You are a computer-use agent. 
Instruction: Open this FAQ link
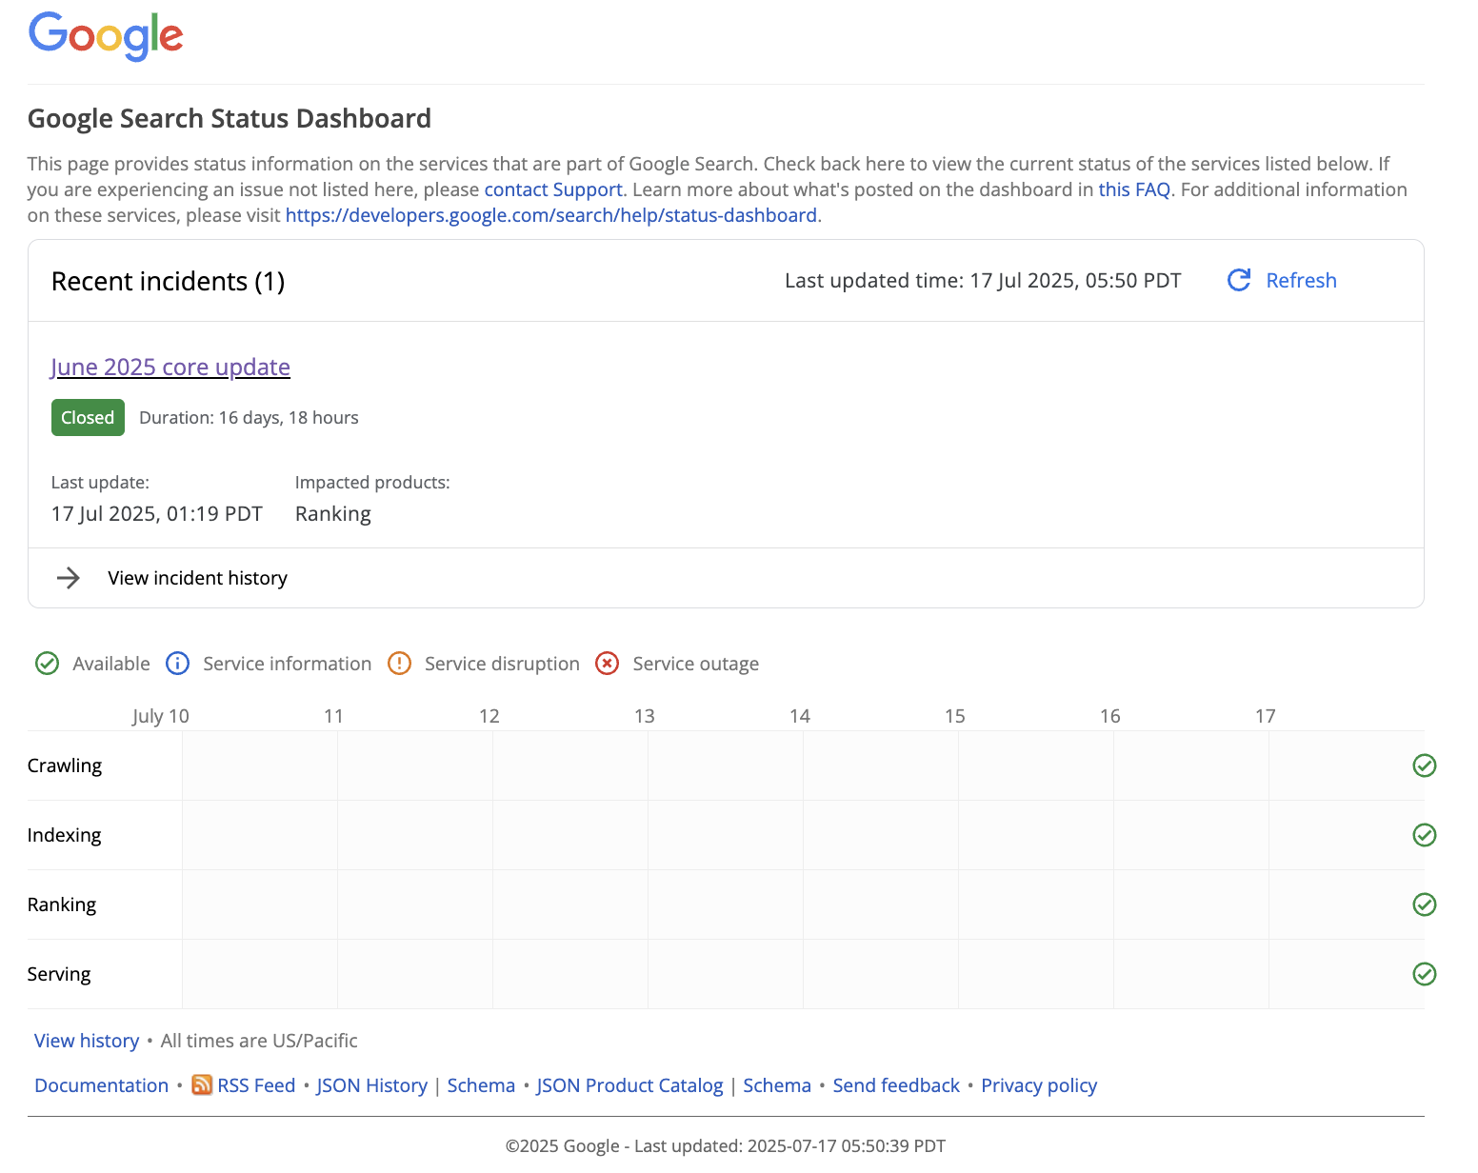pos(1133,189)
